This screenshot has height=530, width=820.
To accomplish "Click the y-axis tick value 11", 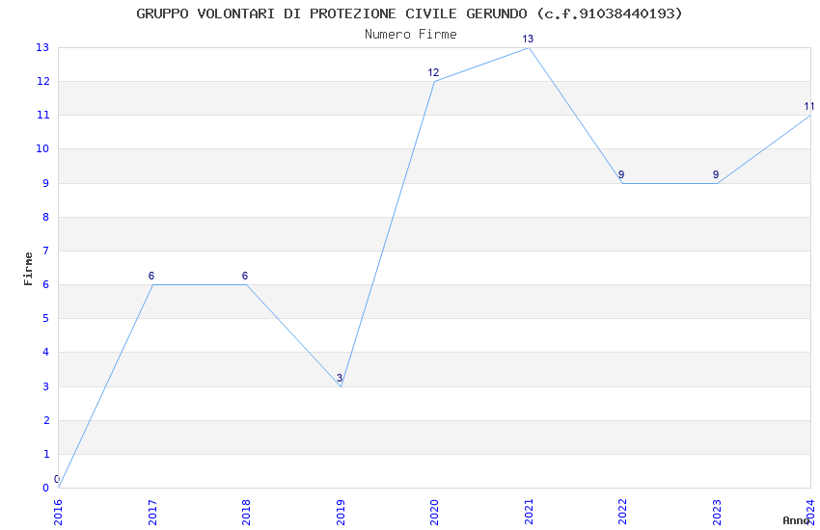I will [x=42, y=116].
